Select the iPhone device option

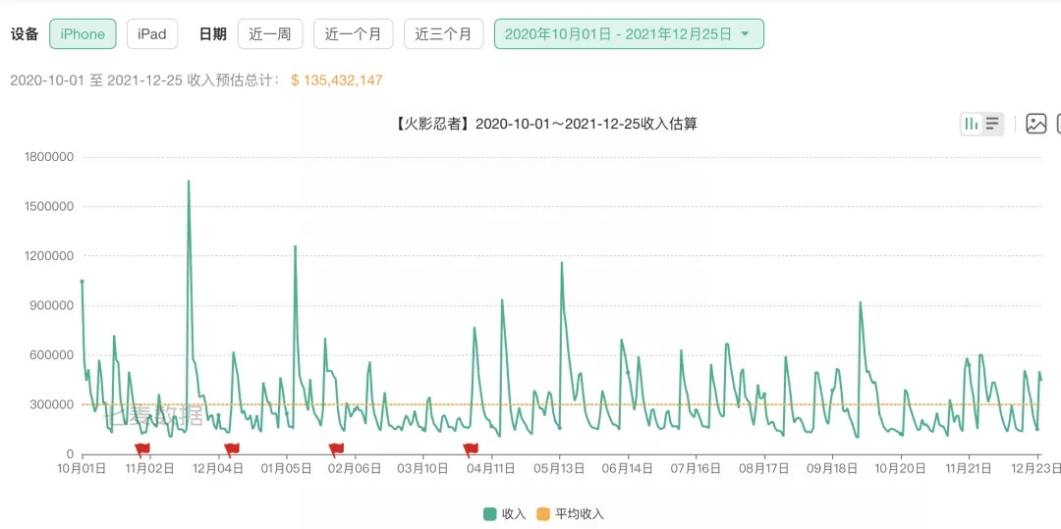point(83,33)
